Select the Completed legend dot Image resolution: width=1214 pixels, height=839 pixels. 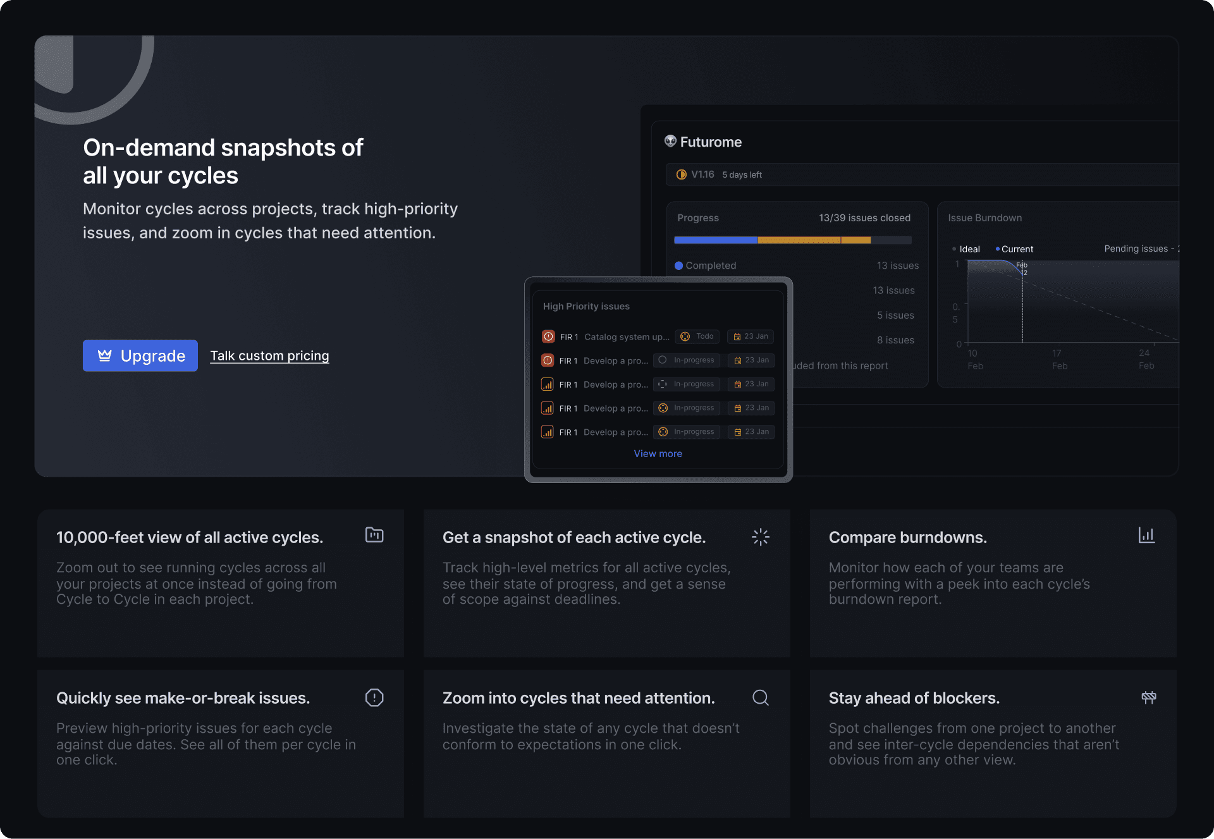679,266
